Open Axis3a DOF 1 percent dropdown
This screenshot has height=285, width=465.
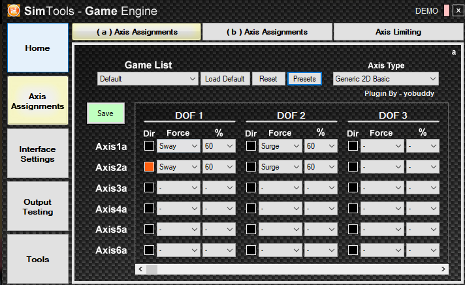219,188
